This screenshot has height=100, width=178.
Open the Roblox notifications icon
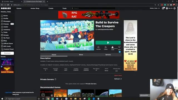pos(163,8)
